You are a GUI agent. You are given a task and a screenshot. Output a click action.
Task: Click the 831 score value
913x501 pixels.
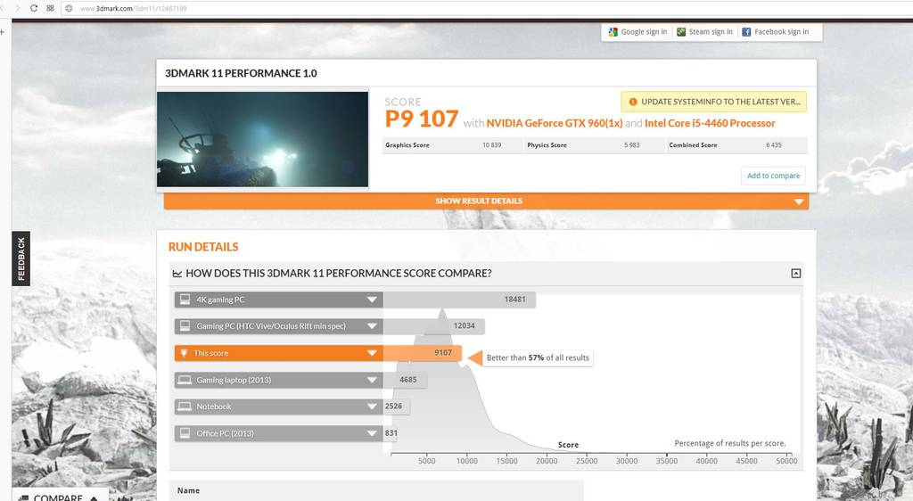click(x=391, y=433)
